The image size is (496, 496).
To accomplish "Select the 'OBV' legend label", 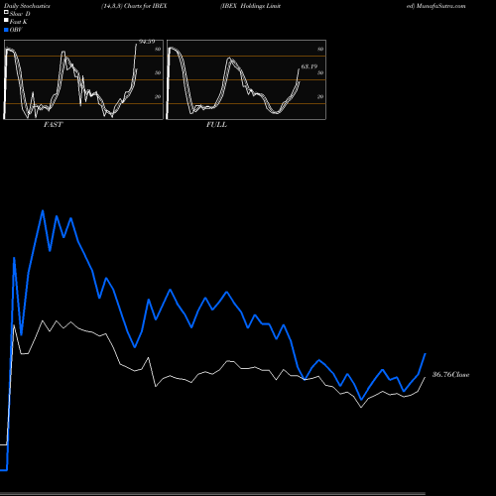I will pyautogui.click(x=16, y=30).
